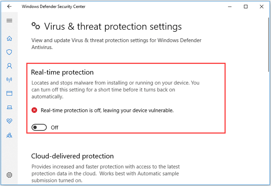
Task: Expand the hamburger navigation menu
Action: 9,21
